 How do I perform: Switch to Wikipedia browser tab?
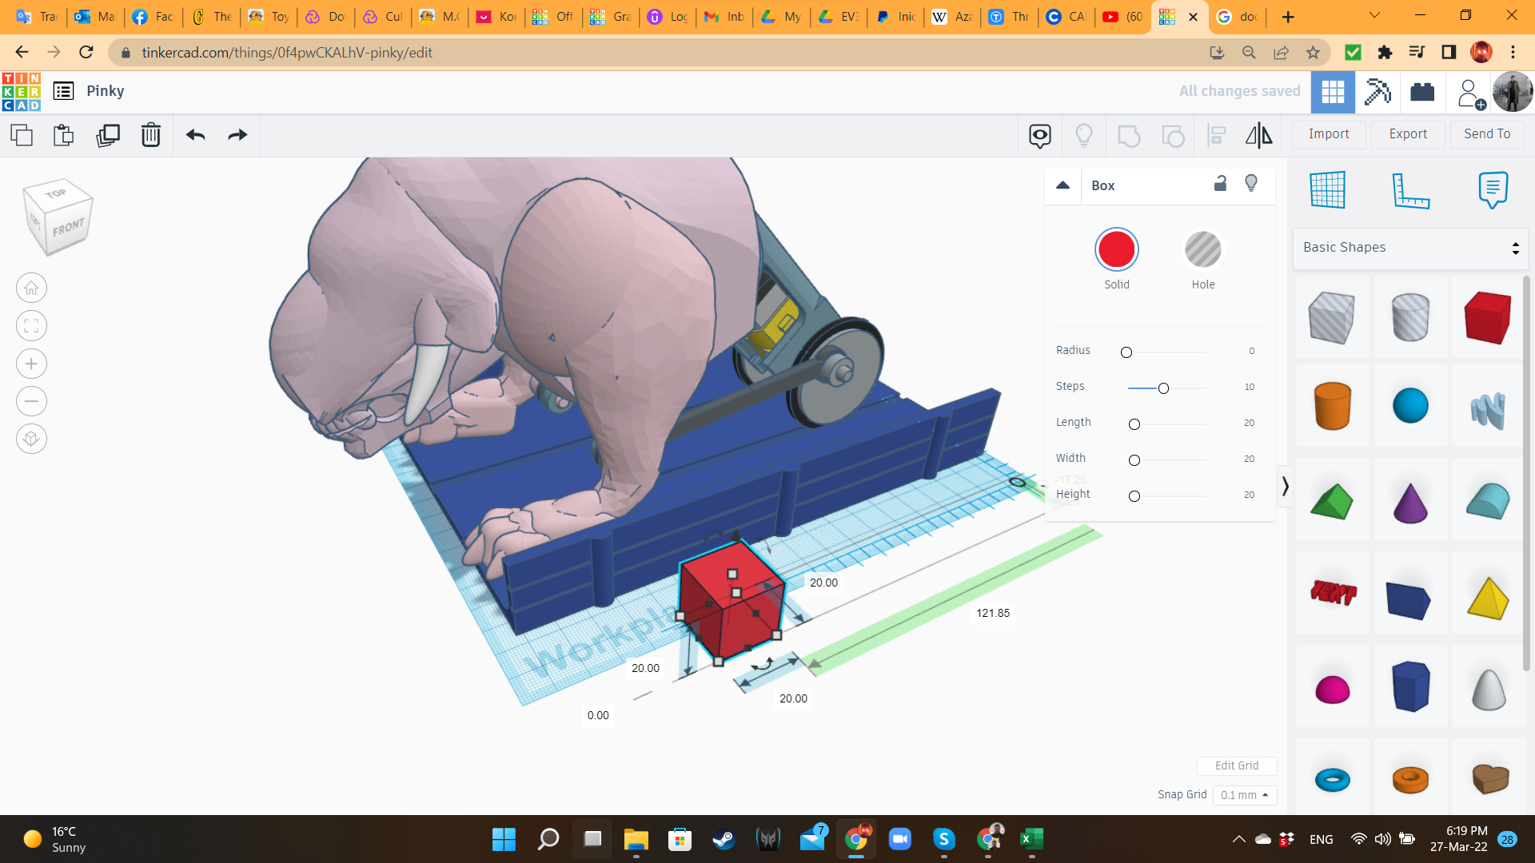point(951,17)
